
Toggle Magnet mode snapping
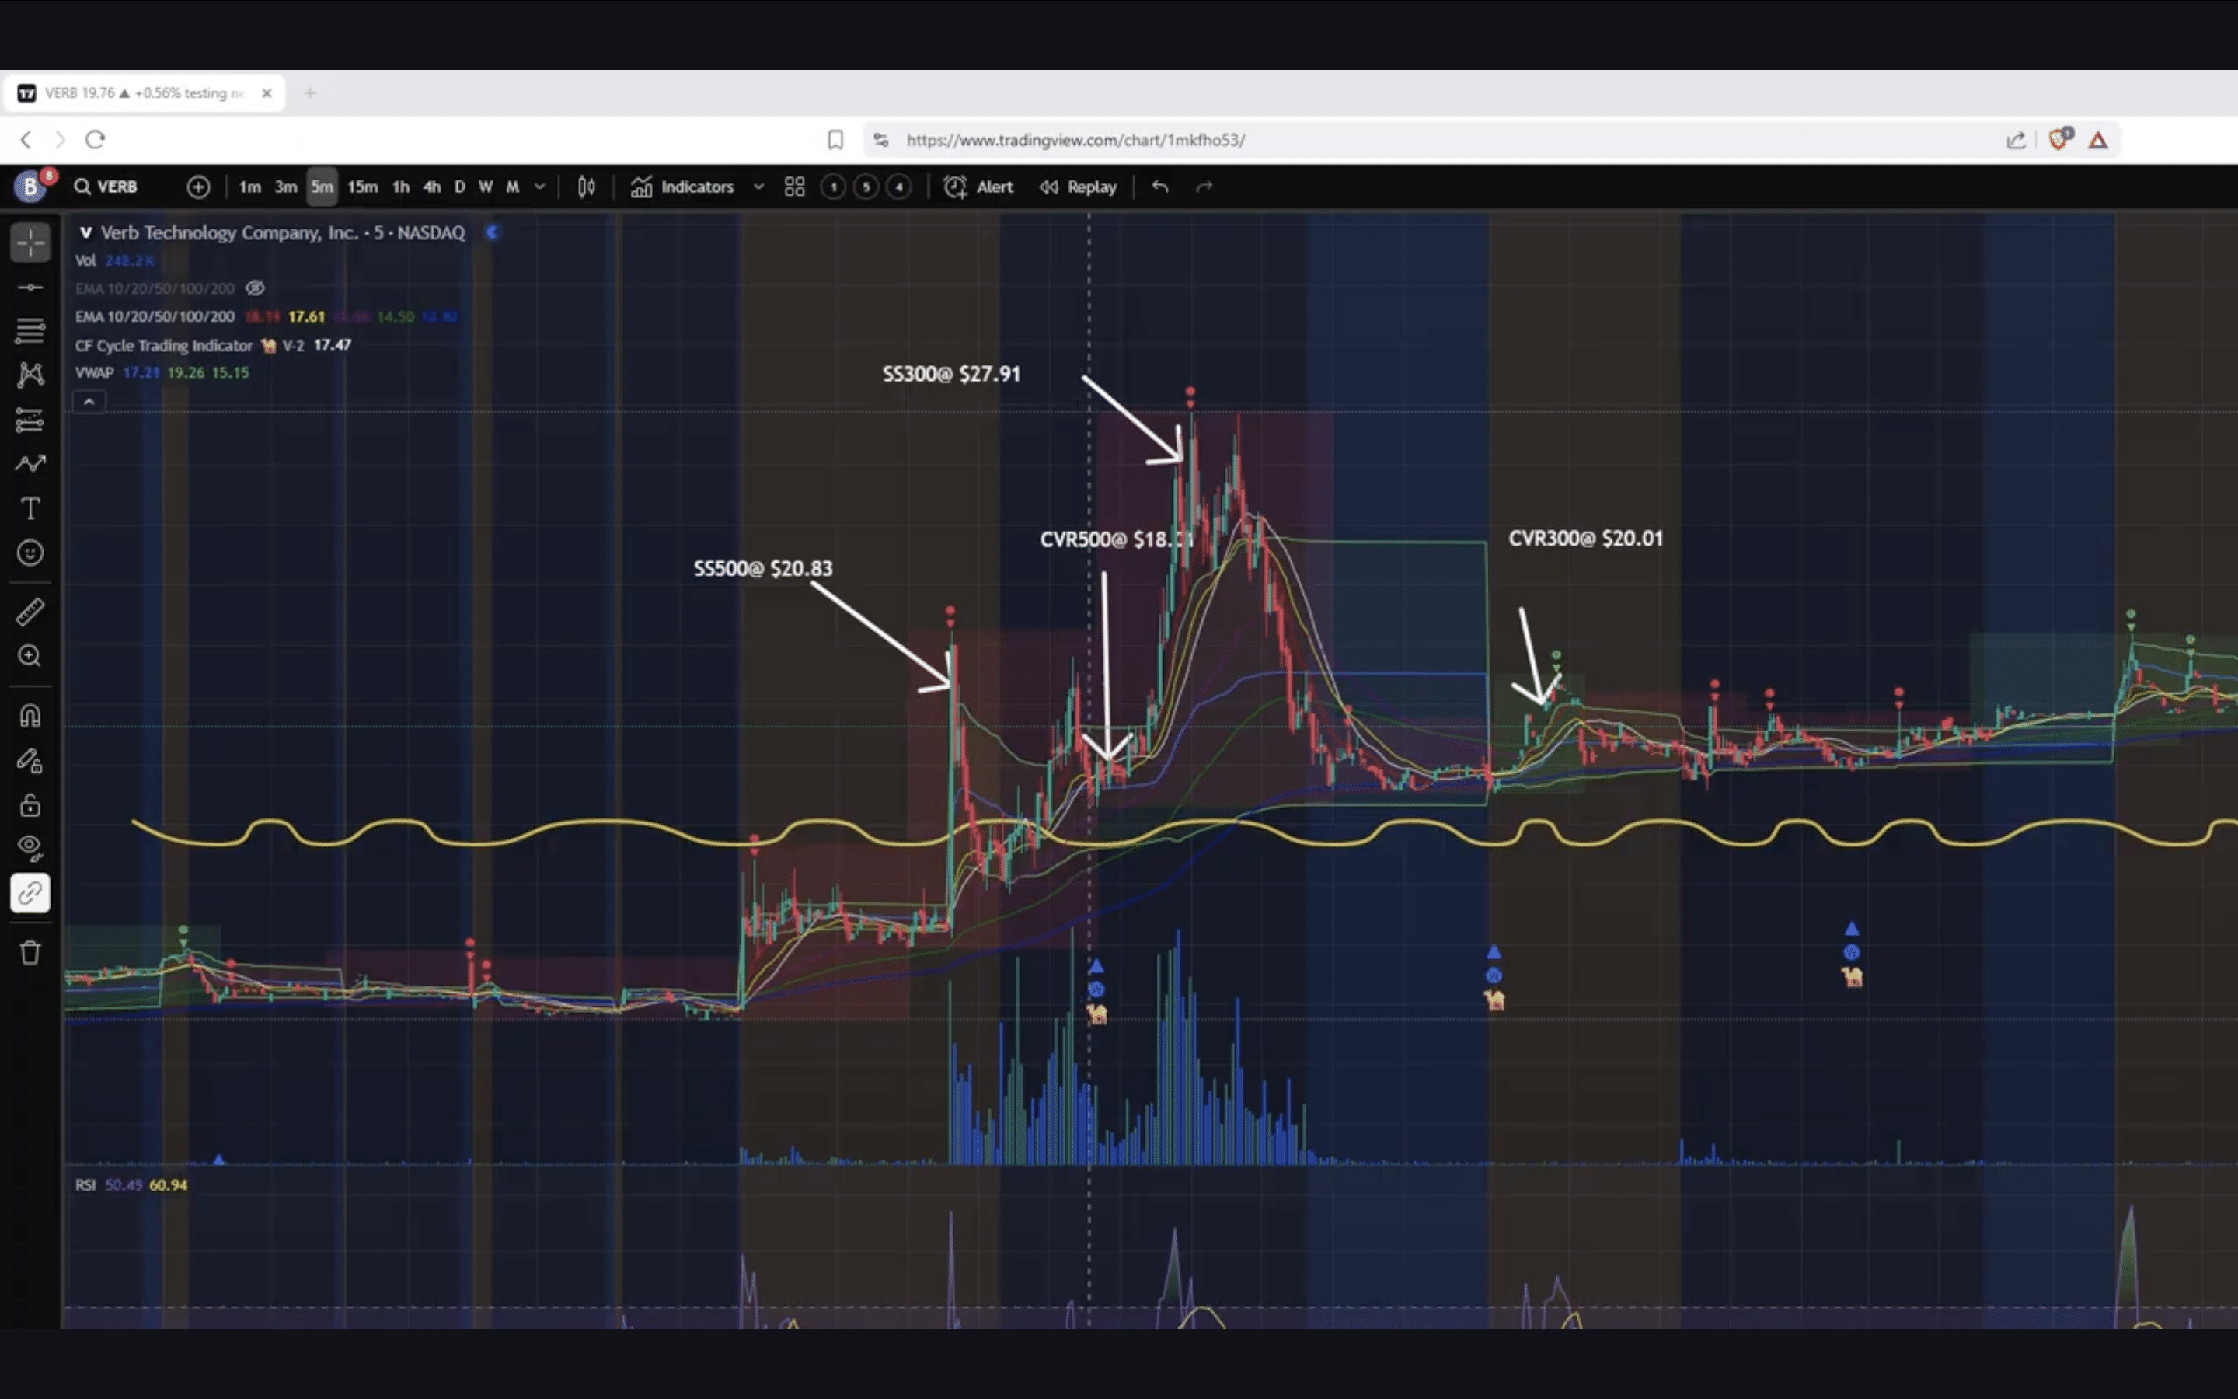tap(30, 715)
